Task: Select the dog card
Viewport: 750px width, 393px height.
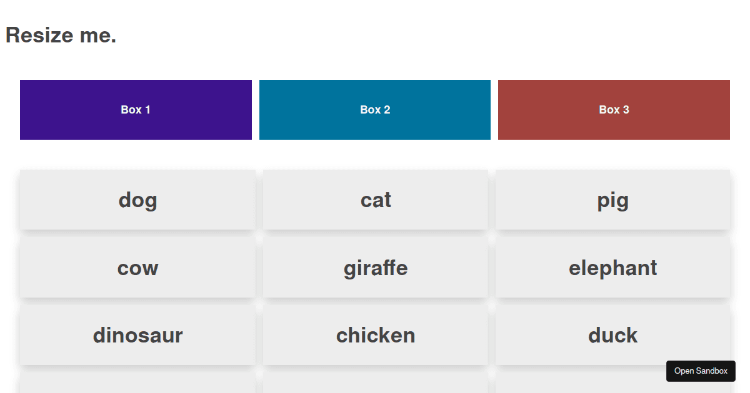Action: [x=137, y=200]
